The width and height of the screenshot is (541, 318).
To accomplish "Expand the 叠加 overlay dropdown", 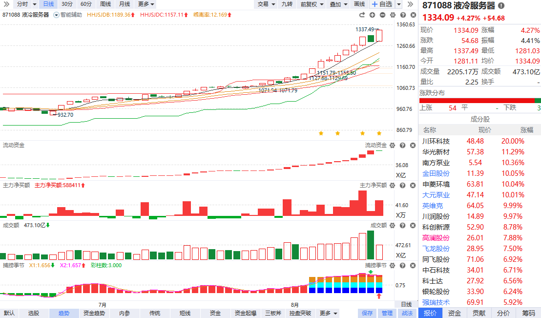I will 338,4.
